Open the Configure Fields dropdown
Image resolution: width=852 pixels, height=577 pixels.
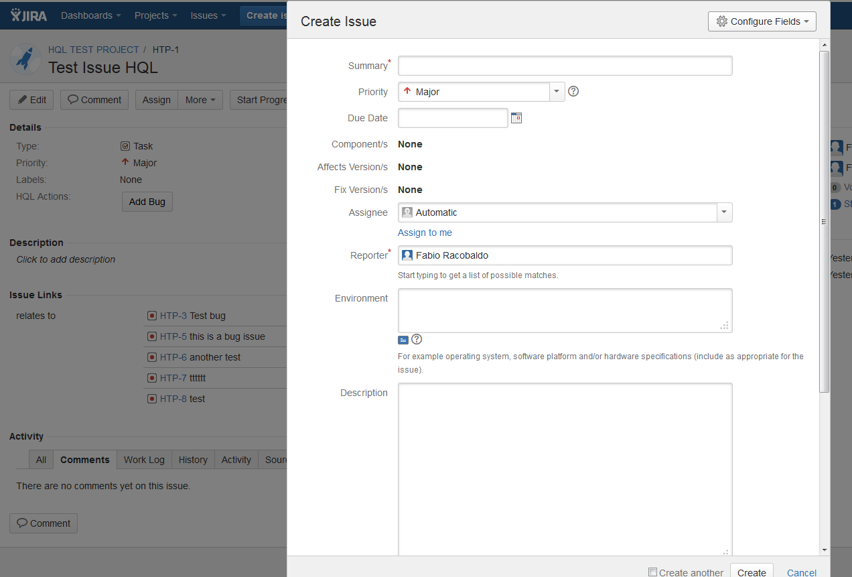[762, 21]
